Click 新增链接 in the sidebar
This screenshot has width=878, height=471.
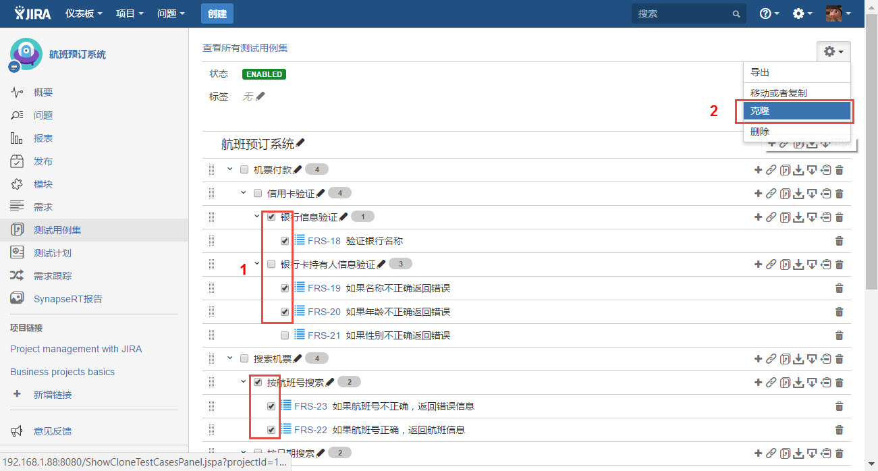(53, 395)
